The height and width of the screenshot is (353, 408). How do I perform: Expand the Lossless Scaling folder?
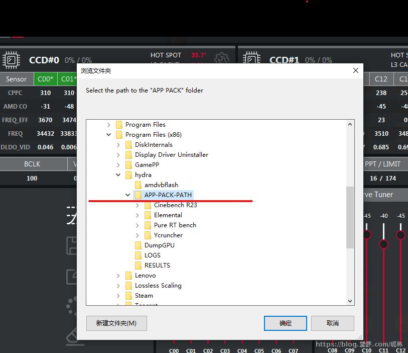click(x=118, y=286)
